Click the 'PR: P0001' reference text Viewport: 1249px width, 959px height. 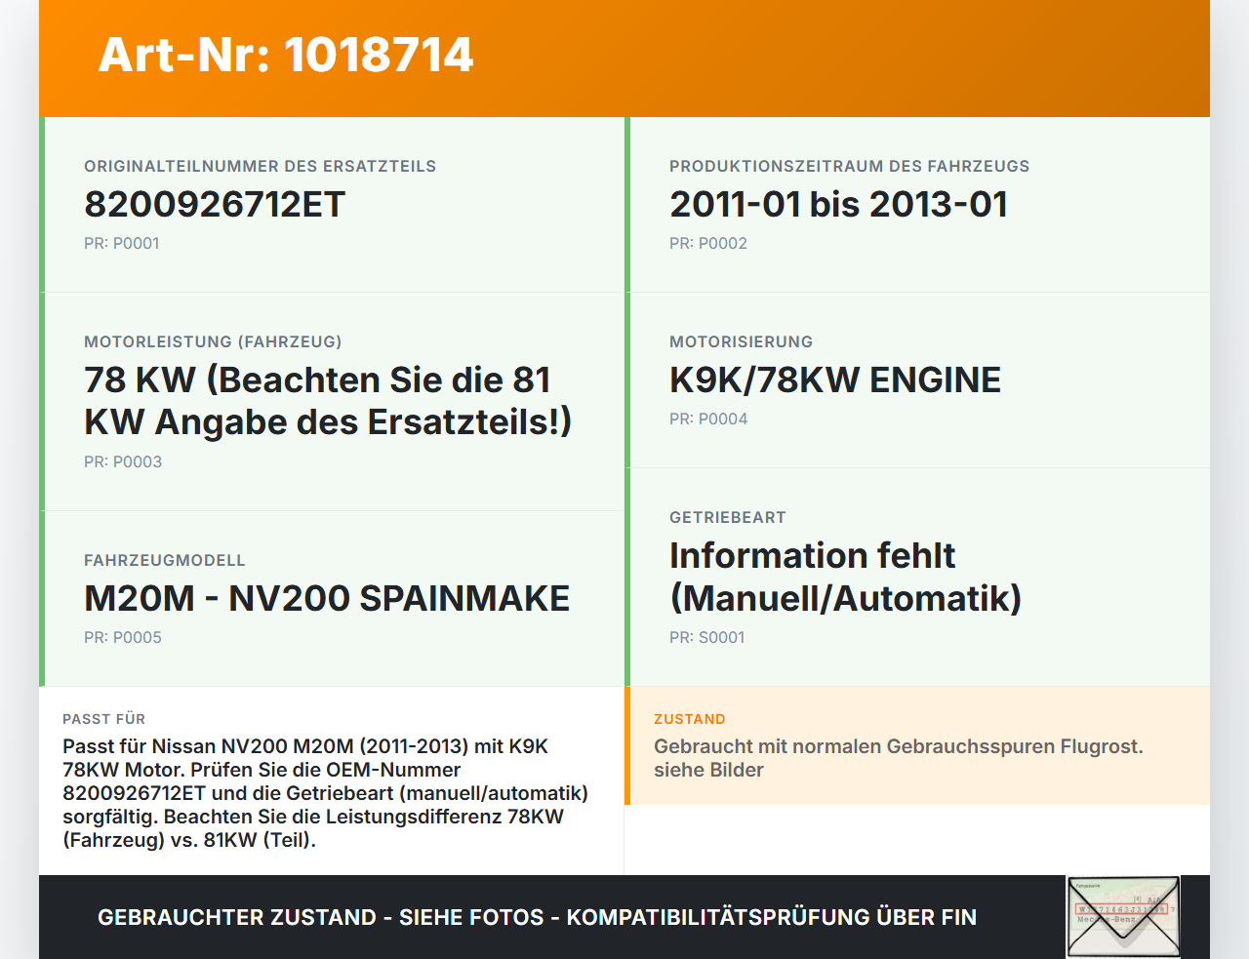122,243
